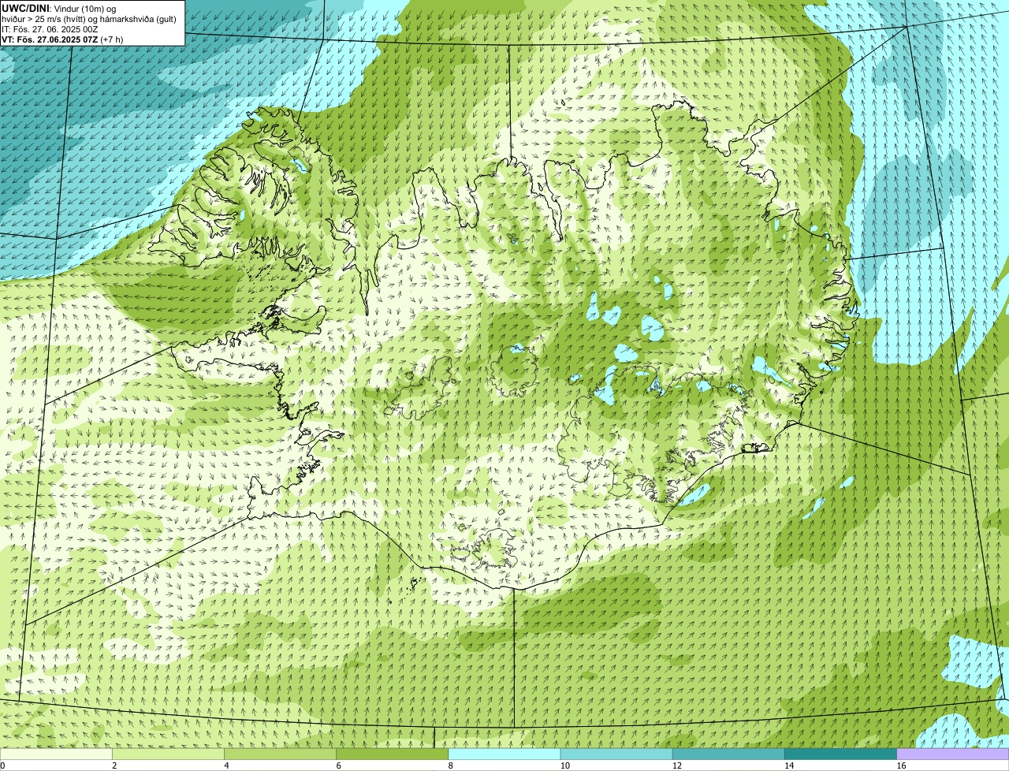Click the 0–2 m/s palest legend swatch
Image resolution: width=1009 pixels, height=771 pixels.
(x=56, y=754)
